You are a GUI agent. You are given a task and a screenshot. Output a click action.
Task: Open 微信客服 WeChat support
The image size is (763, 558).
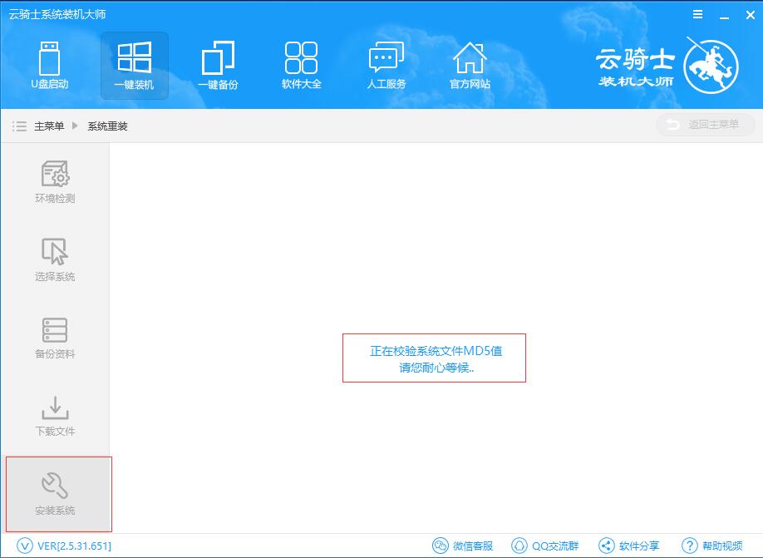coord(463,546)
